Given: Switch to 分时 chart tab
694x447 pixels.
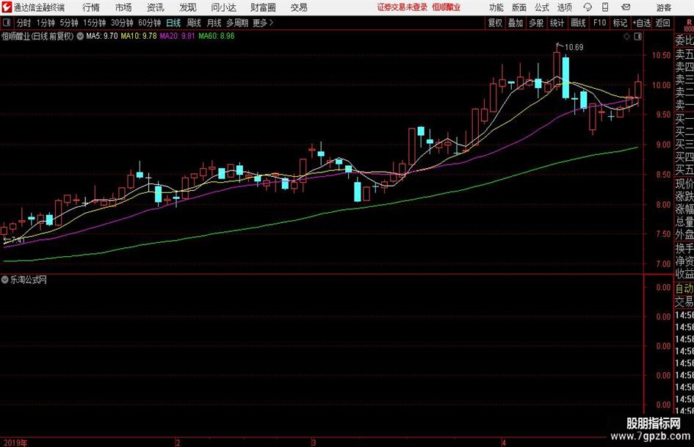Looking at the screenshot, I should click(24, 23).
